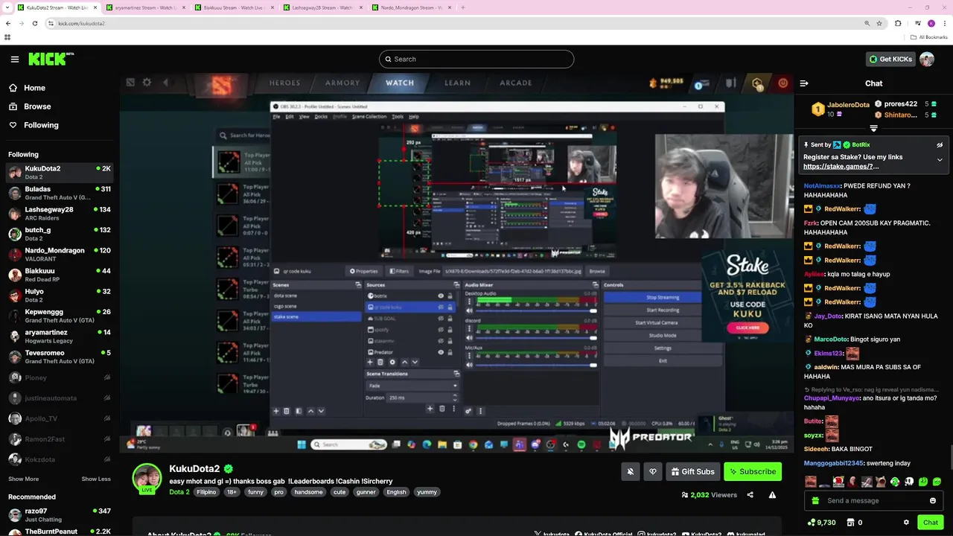Switch to Biakkuuu Stream browser tab

tap(233, 7)
